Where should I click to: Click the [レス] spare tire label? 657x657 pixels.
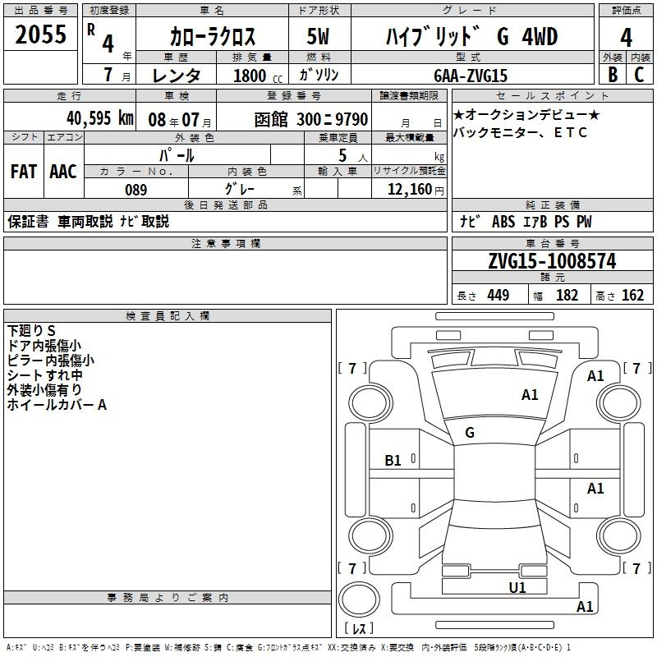359,628
